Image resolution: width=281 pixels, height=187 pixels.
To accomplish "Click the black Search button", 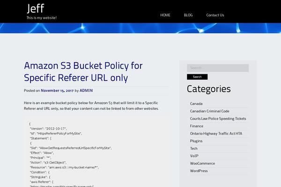I will point(197,77).
